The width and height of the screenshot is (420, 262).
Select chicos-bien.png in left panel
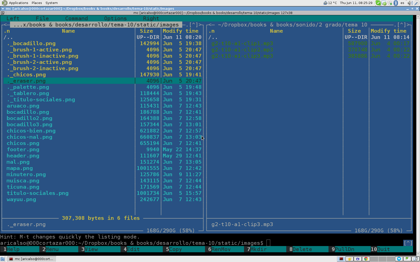click(31, 131)
